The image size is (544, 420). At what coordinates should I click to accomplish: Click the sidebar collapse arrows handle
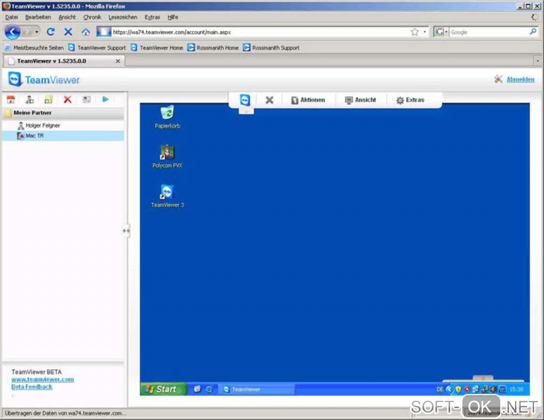126,231
